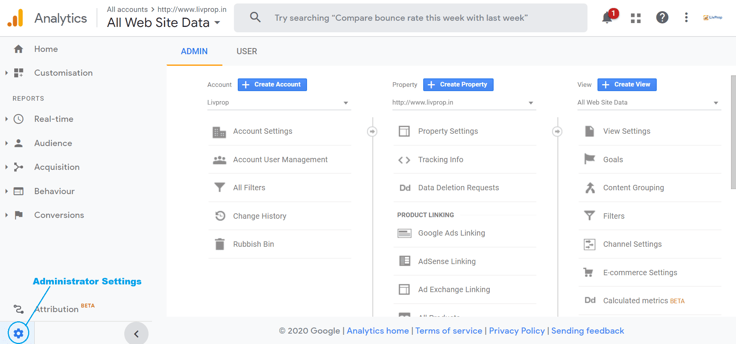Expand the Acquisition reports section
The image size is (736, 344).
[7, 167]
